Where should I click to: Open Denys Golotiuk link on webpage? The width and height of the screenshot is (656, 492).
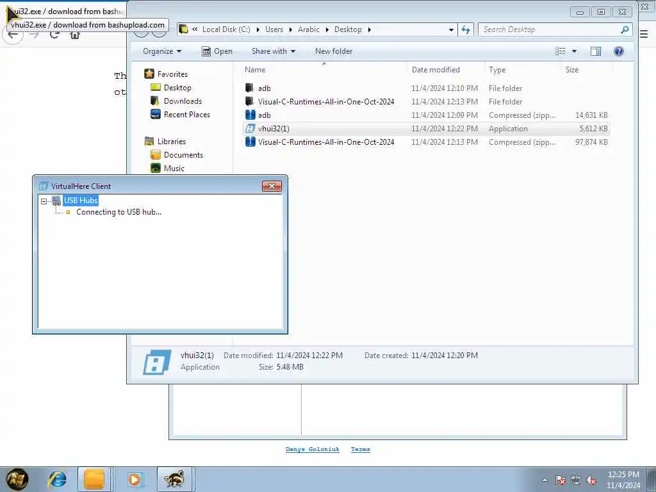click(313, 449)
